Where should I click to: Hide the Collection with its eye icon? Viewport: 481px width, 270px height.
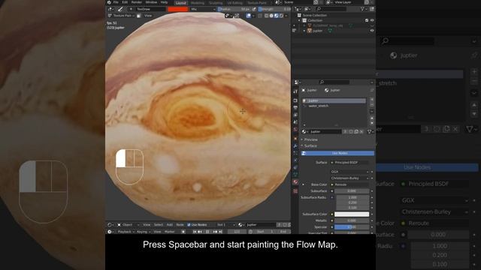(372, 20)
